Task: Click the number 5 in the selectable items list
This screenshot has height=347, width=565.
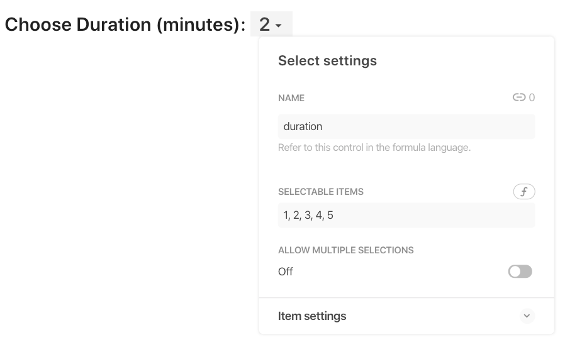Action: 330,215
